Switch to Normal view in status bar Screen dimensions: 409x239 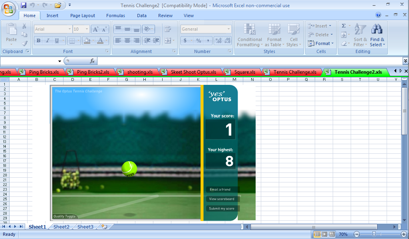[x=317, y=234]
